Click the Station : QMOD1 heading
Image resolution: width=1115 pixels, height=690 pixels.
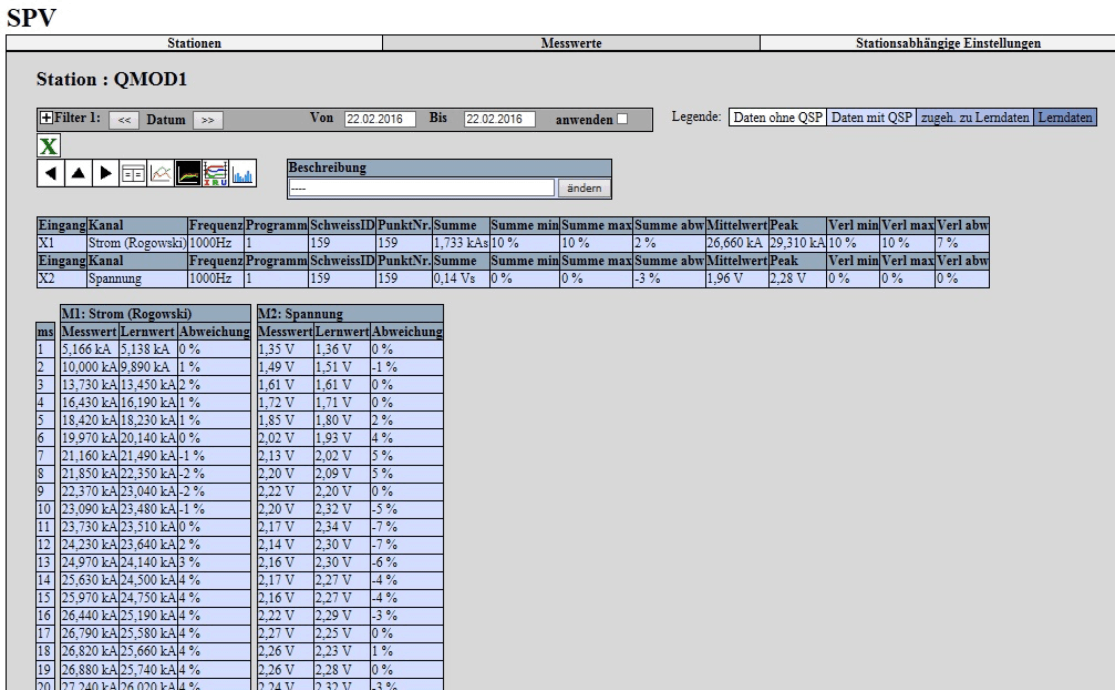point(112,79)
